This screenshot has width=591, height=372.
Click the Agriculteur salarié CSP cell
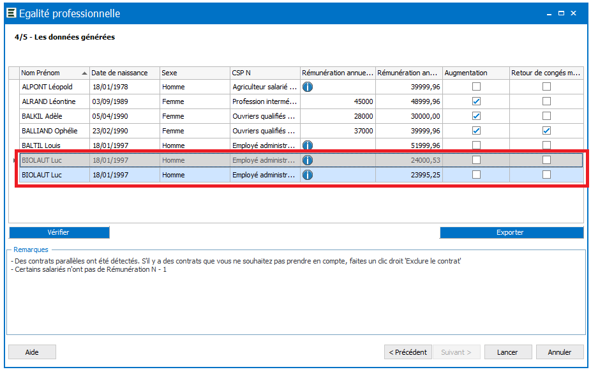coord(265,87)
